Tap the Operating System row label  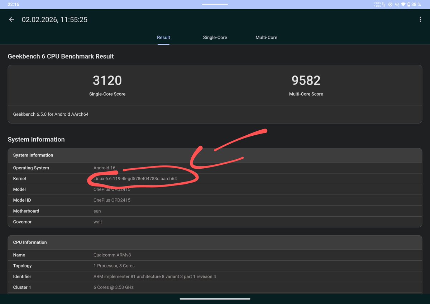31,168
